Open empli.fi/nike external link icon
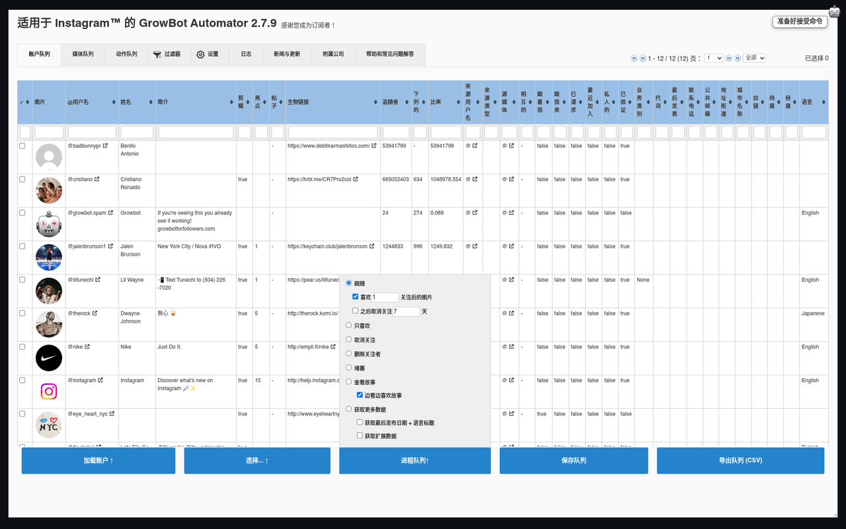Image resolution: width=846 pixels, height=529 pixels. pos(333,346)
